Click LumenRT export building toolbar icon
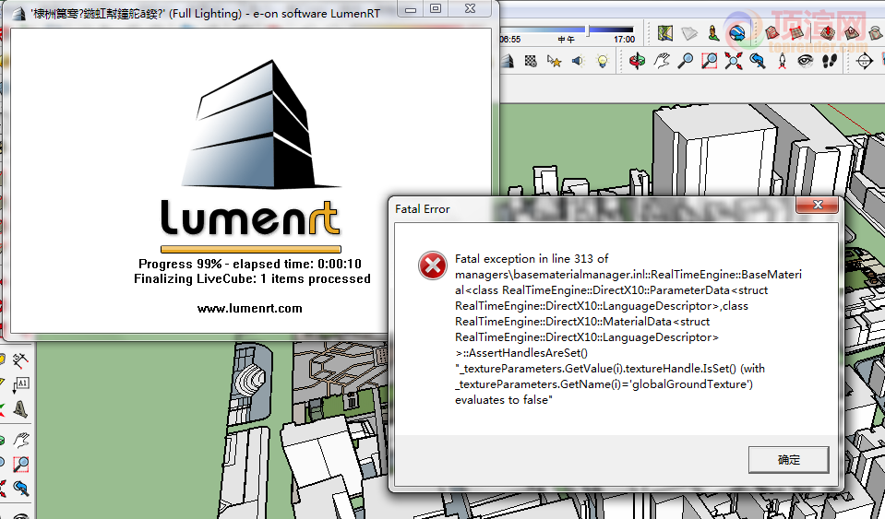Viewport: 885px width, 519px height. click(507, 60)
